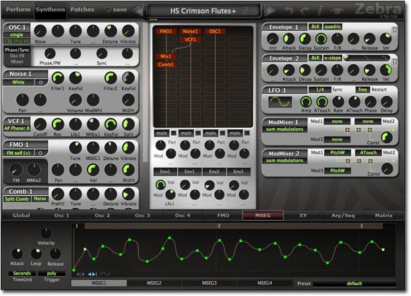Click the VCF 1 Cutoff knob
411x296 pixels.
(x=40, y=124)
